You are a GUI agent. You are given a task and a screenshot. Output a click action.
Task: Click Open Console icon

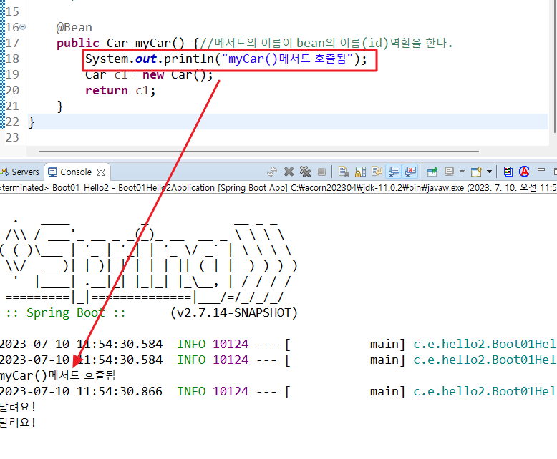(476, 172)
